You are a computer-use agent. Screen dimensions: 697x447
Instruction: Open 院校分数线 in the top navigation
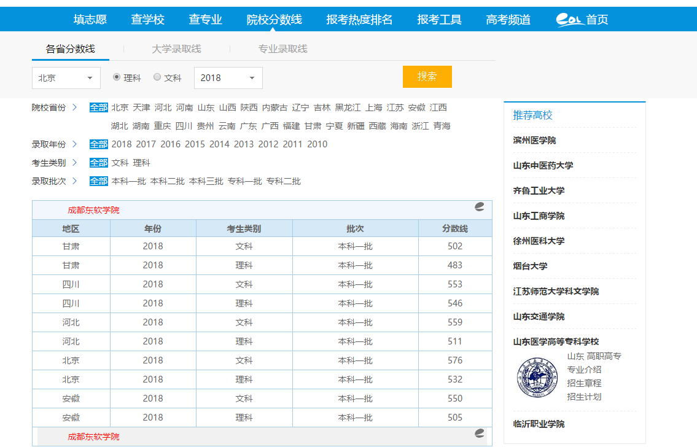275,20
